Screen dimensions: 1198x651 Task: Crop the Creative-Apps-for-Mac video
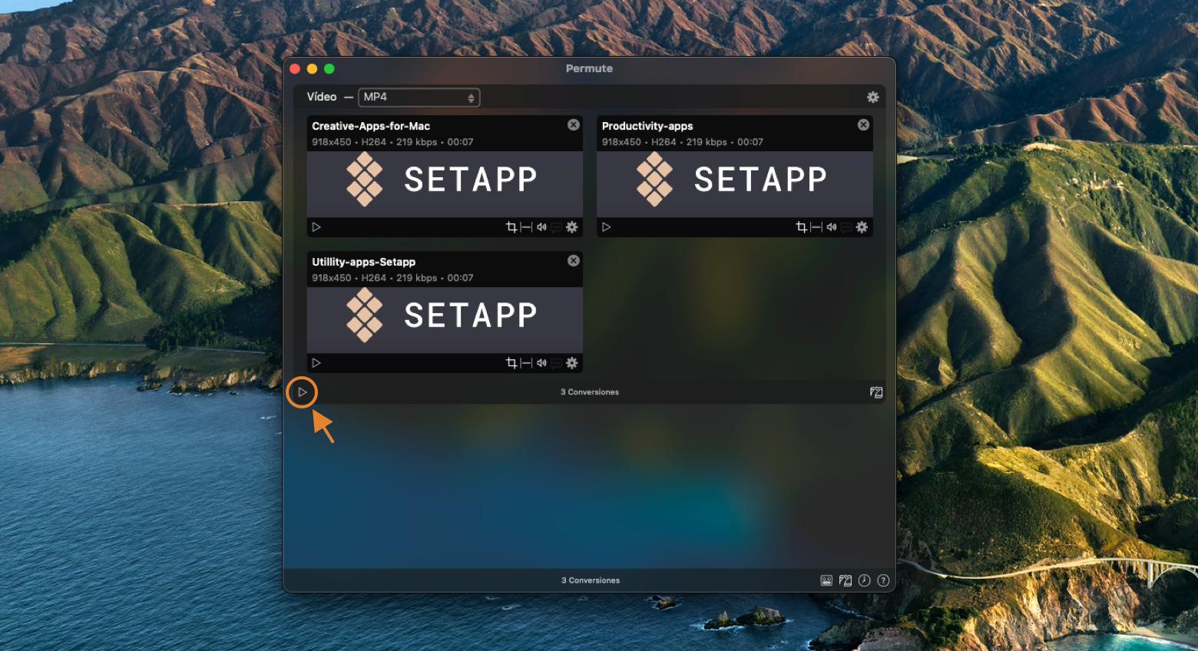coord(511,227)
